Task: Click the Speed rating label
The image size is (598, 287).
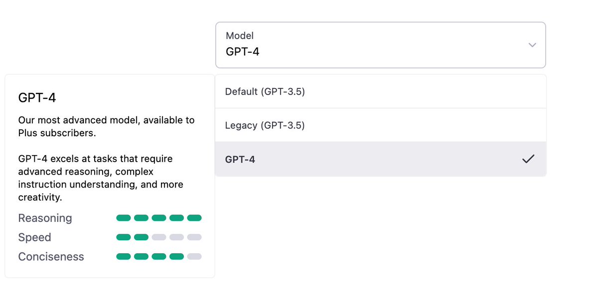Action: 34,238
